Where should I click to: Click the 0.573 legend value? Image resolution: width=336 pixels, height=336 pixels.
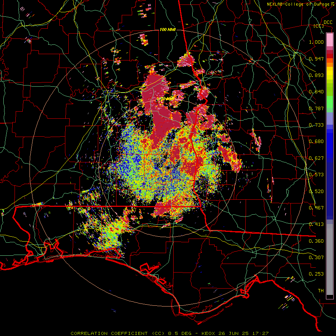tap(316, 175)
